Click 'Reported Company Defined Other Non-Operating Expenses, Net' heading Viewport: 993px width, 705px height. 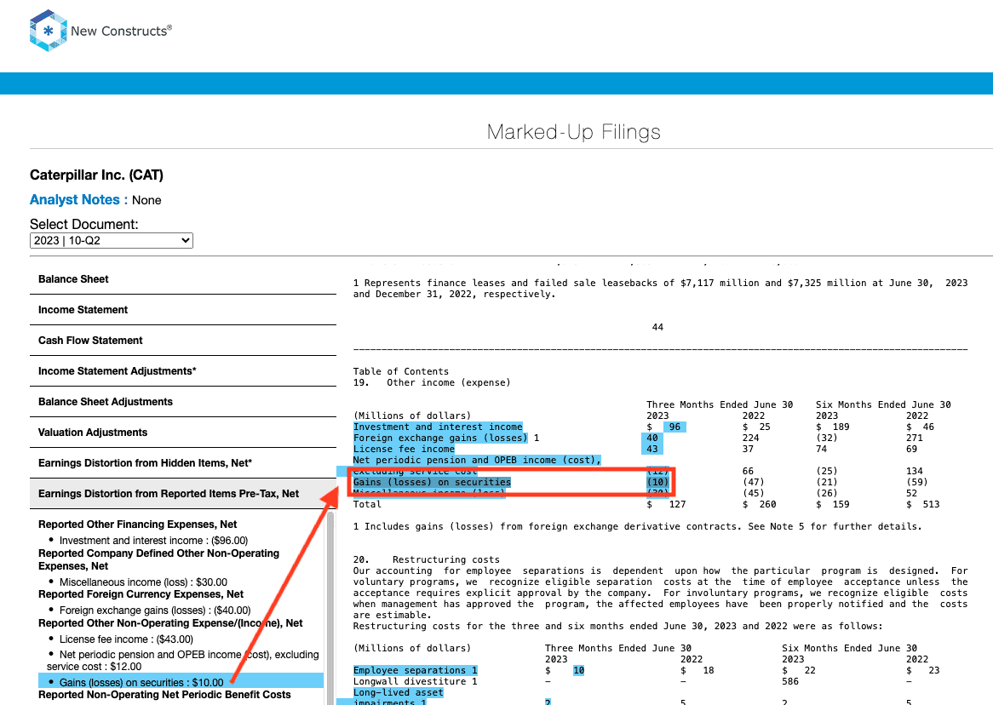coord(159,559)
